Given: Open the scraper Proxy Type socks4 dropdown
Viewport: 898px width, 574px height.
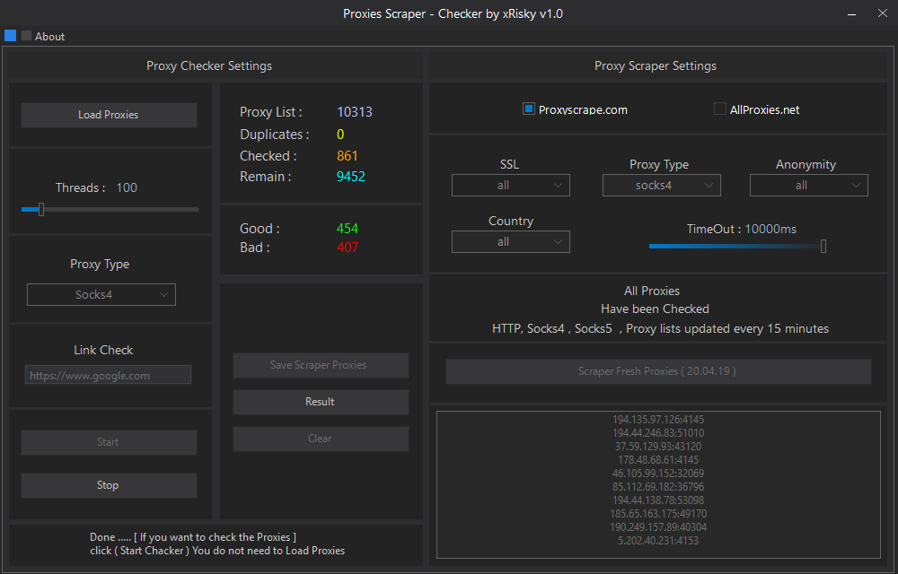Looking at the screenshot, I should point(661,186).
